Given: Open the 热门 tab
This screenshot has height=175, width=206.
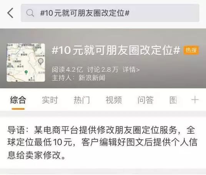Looking at the screenshot, I should click(82, 100).
